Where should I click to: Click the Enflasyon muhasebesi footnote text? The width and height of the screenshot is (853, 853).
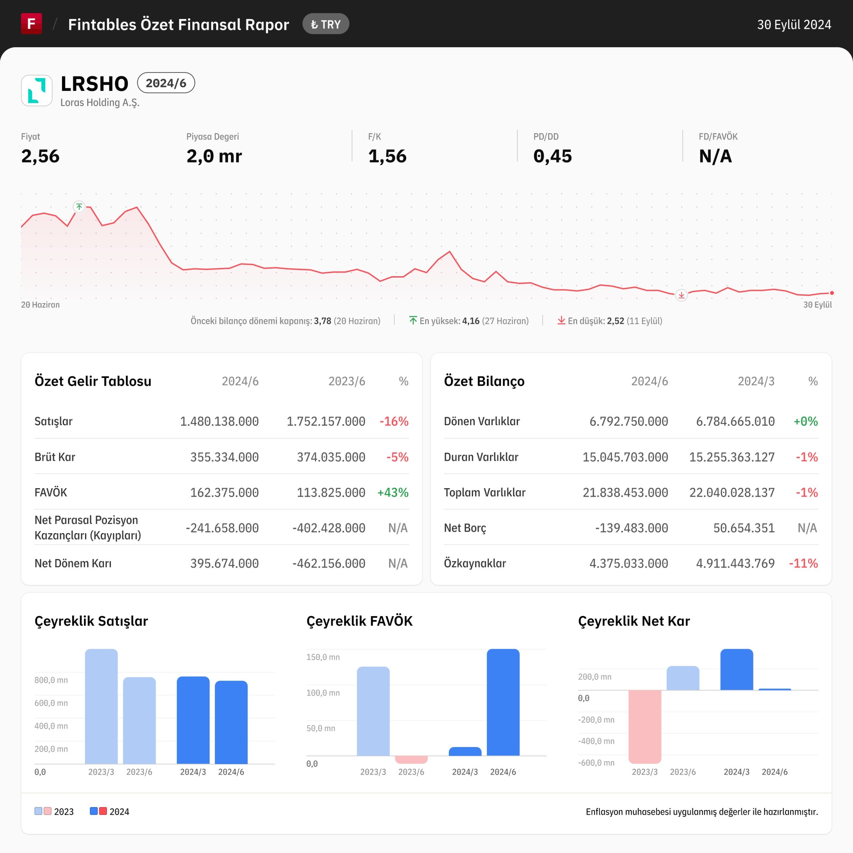702,811
